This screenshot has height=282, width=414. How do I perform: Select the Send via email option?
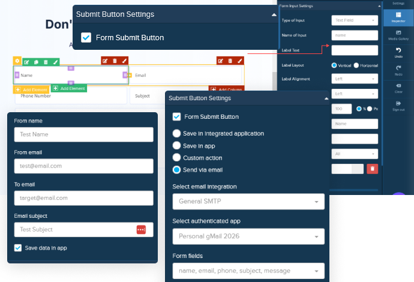[x=176, y=170]
